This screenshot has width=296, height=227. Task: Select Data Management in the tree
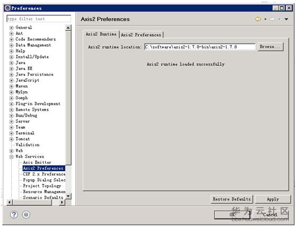tap(33, 45)
